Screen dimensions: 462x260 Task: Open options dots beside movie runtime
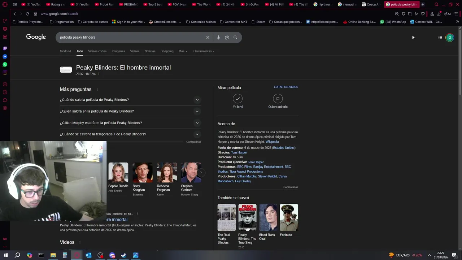tap(99, 74)
